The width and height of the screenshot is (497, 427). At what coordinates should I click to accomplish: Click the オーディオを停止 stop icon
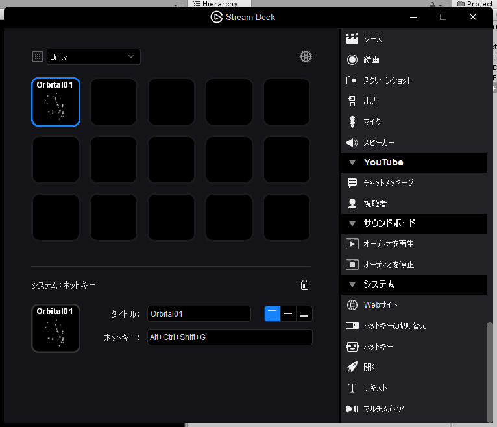(x=352, y=264)
